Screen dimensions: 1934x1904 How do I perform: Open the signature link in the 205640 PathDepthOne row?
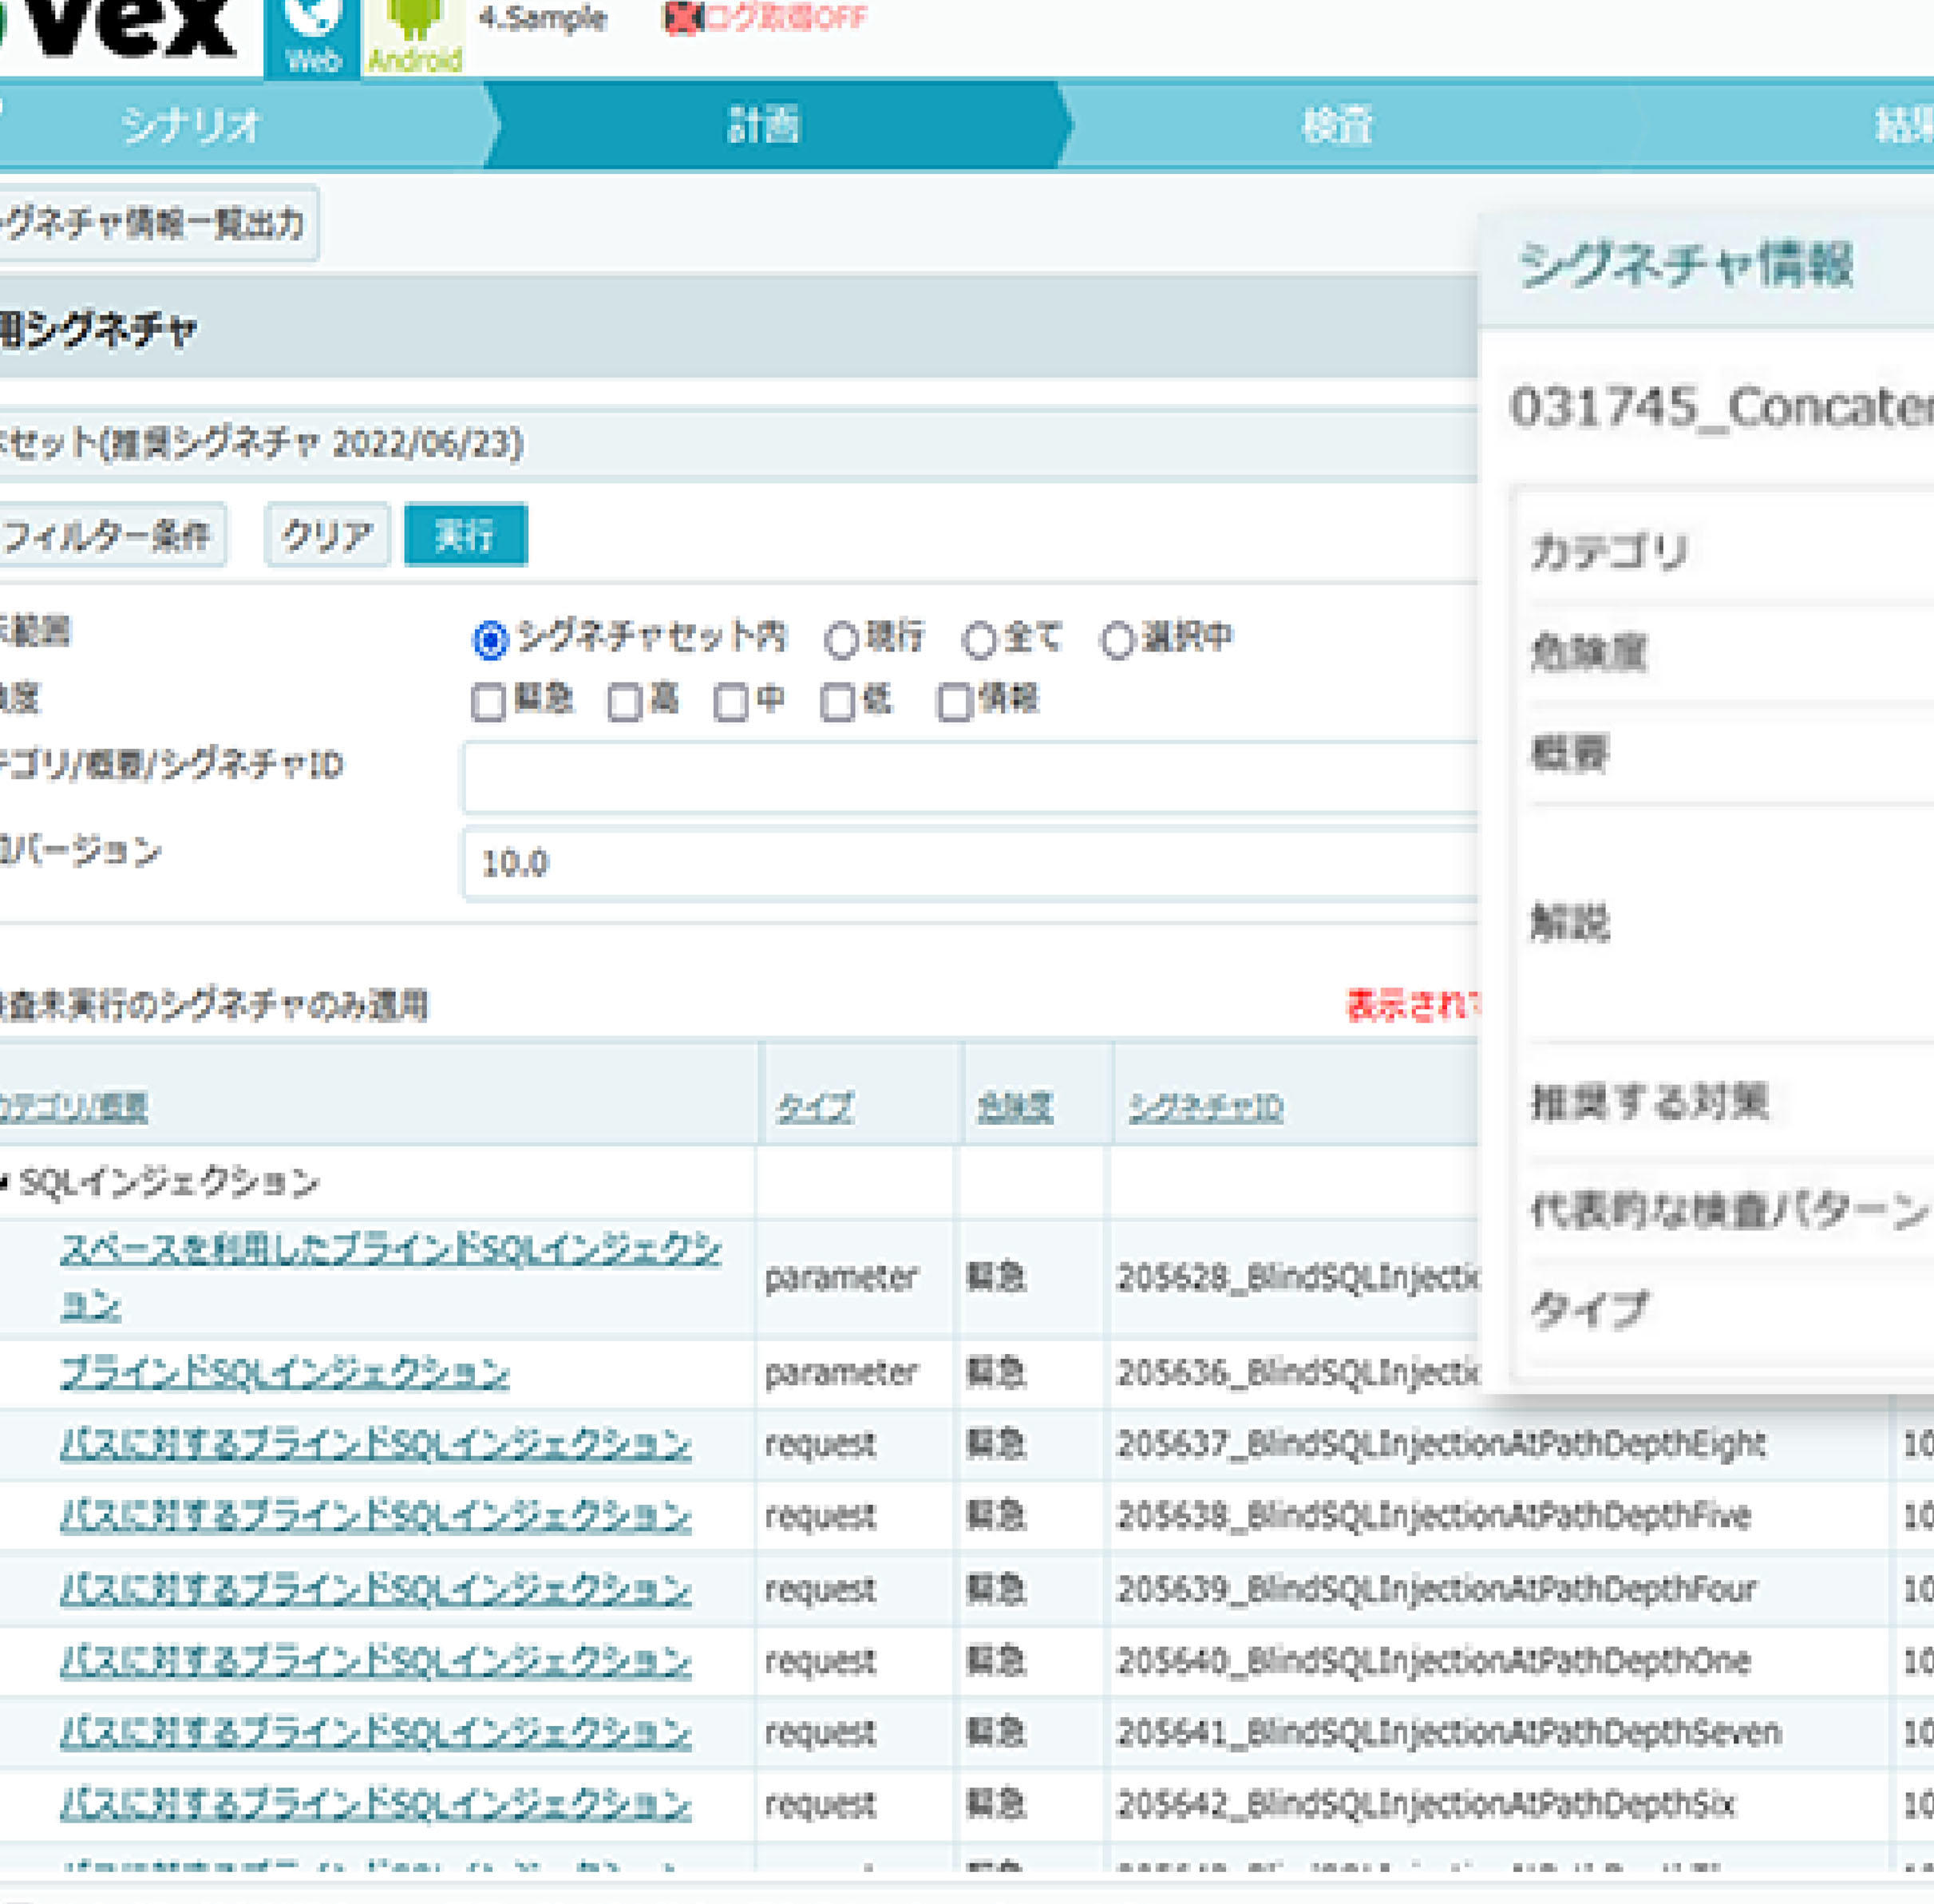[x=375, y=1661]
